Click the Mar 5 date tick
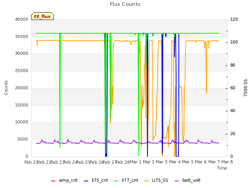 click(188, 162)
